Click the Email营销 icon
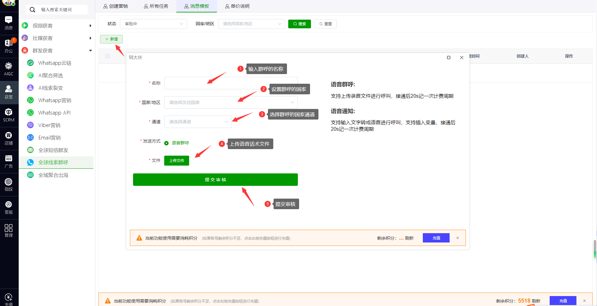597x306 pixels. pos(30,138)
